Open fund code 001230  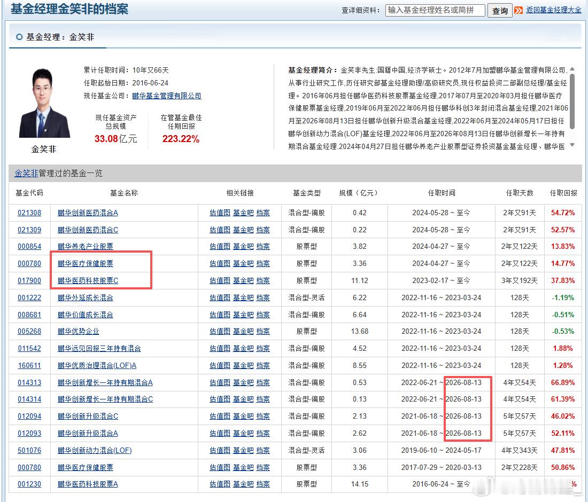click(29, 484)
